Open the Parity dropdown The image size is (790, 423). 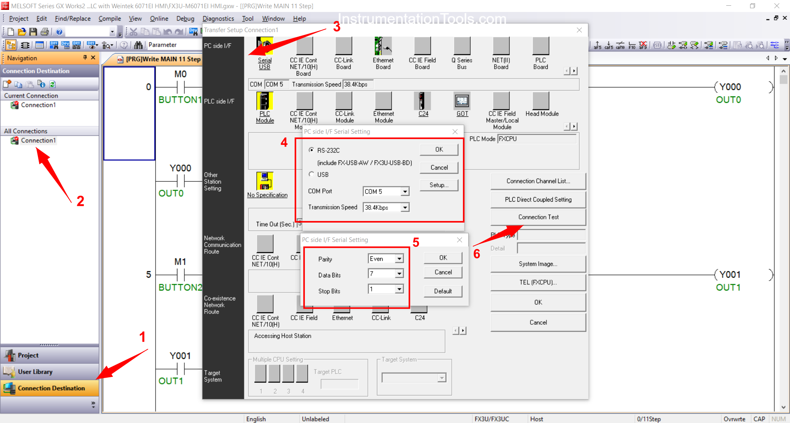point(399,258)
